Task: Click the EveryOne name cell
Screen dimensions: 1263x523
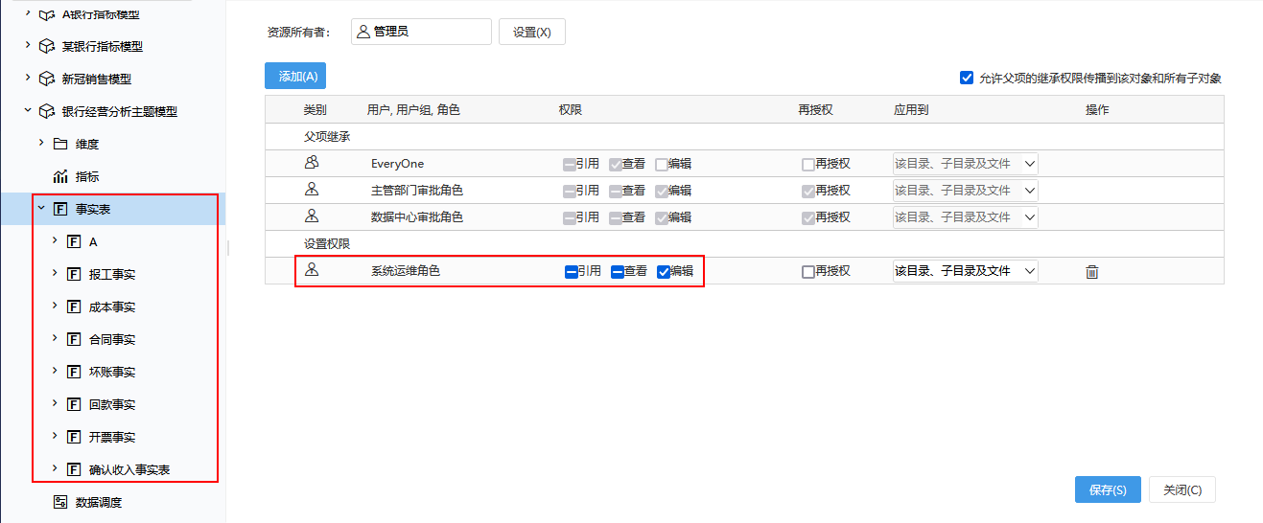Action: 398,164
